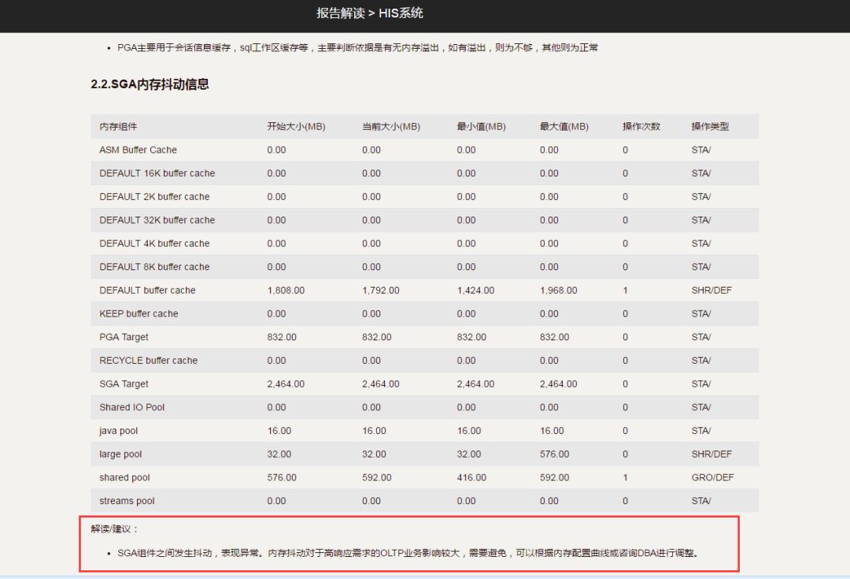
Task: Click the 1,792.00 current size value
Action: coord(381,291)
